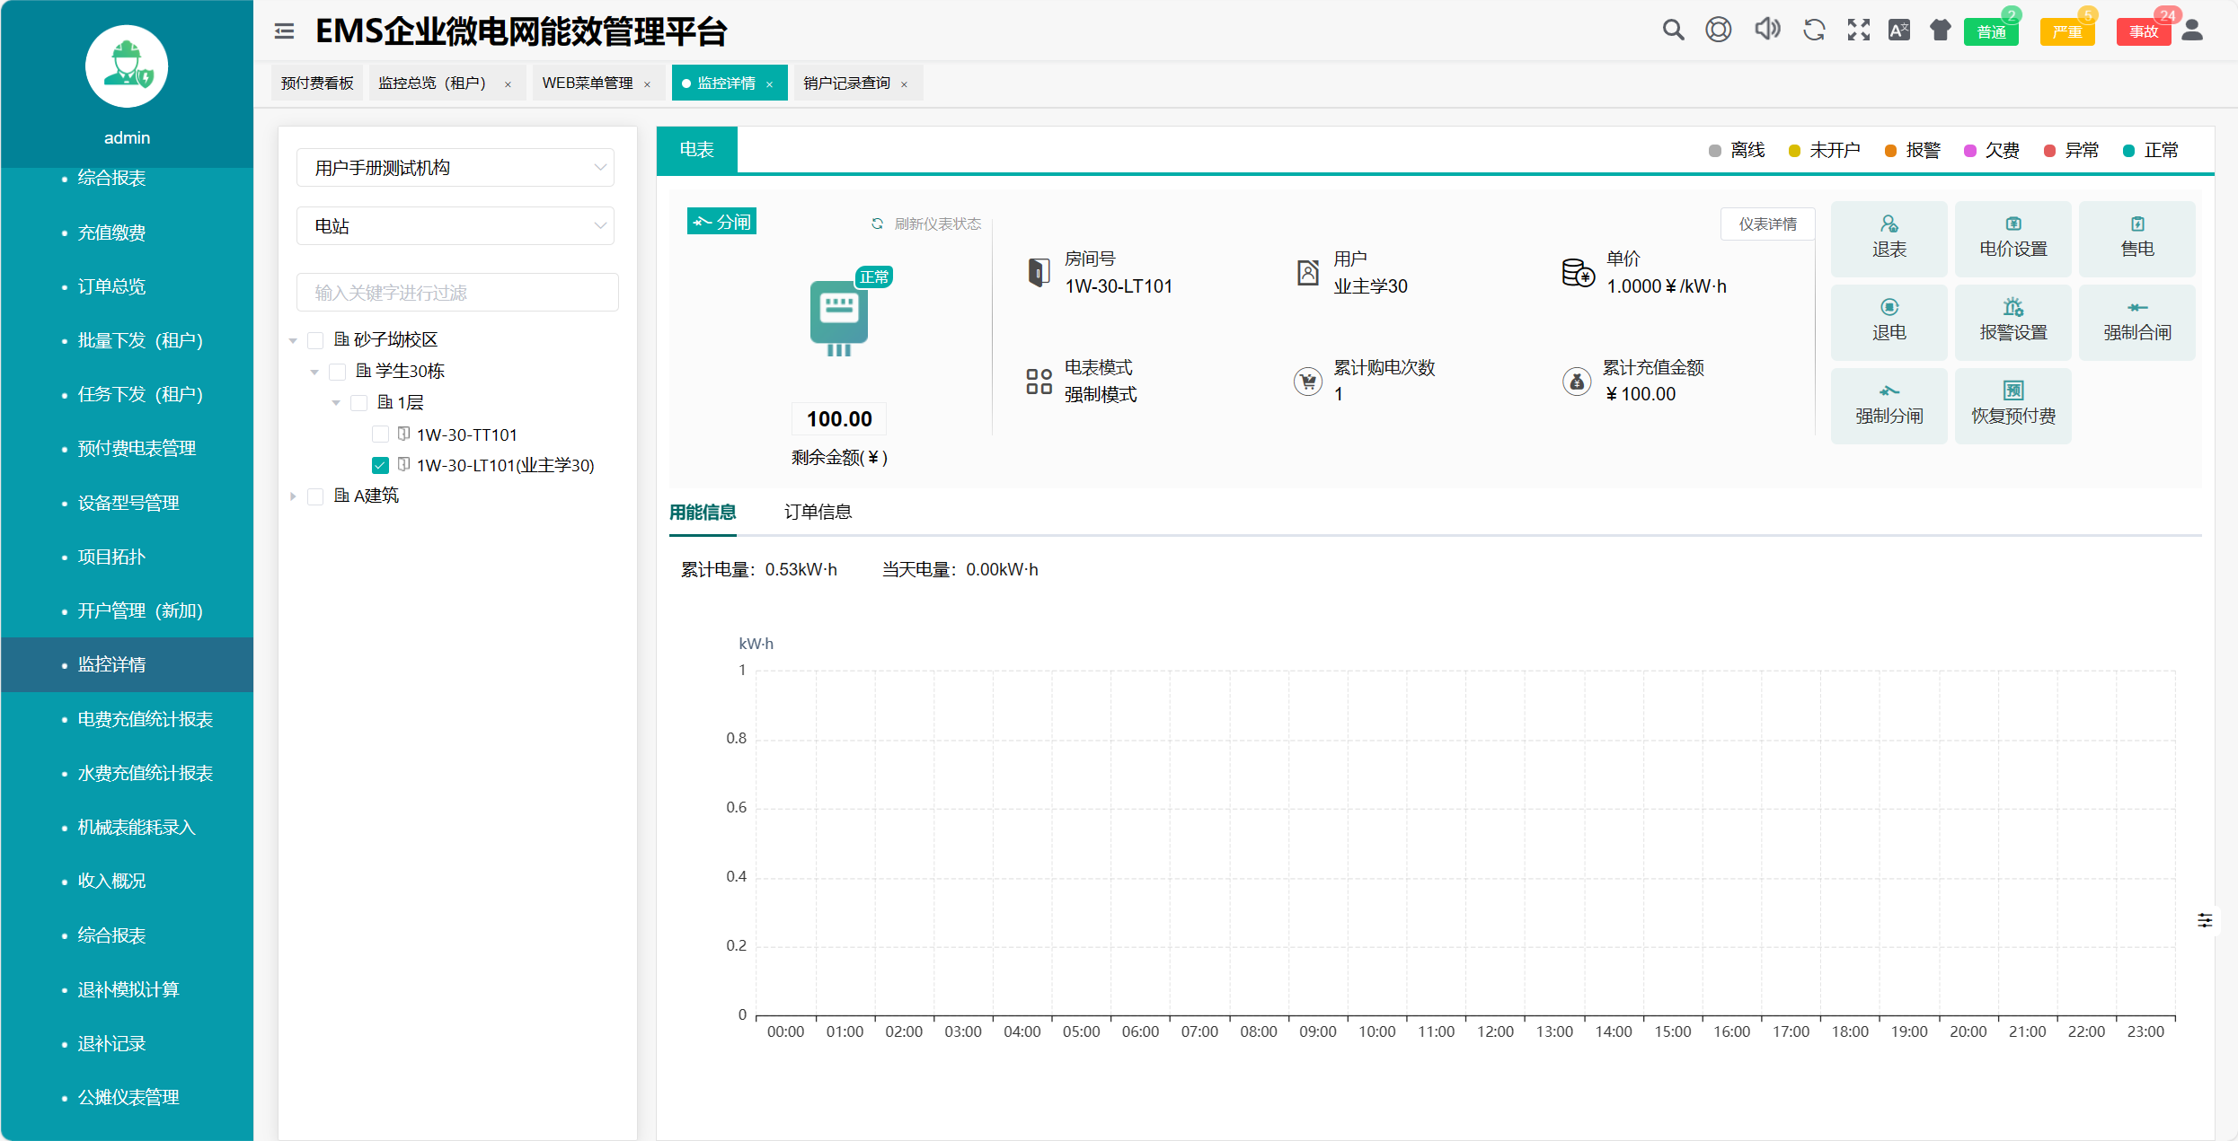This screenshot has width=2238, height=1141.
Task: Click the user profile avatar icon
Action: (2192, 31)
